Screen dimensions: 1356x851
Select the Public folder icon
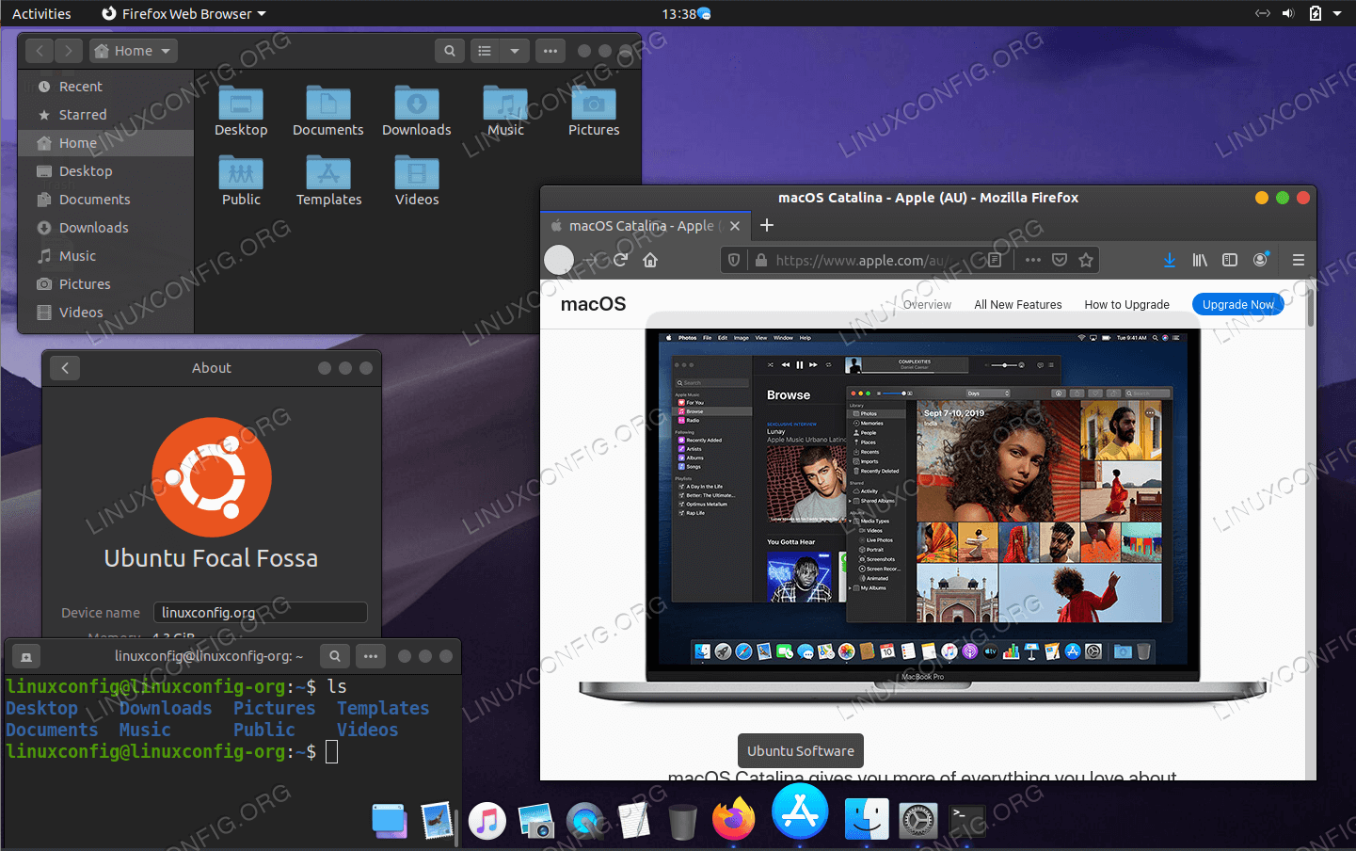241,173
